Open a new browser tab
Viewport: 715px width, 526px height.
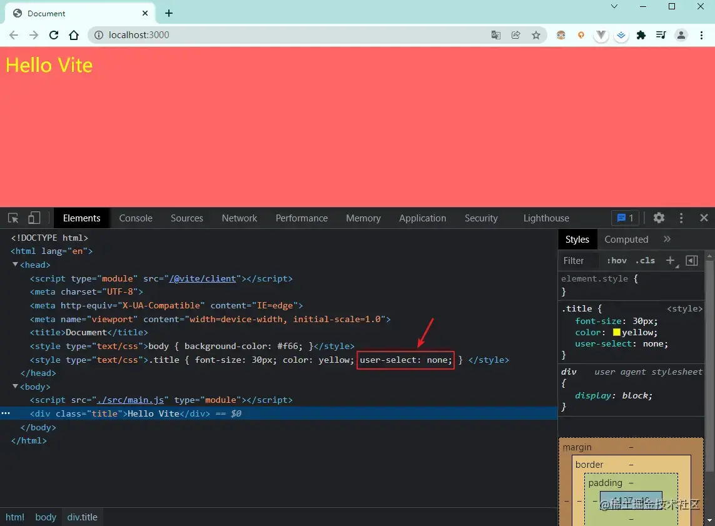[x=169, y=13]
